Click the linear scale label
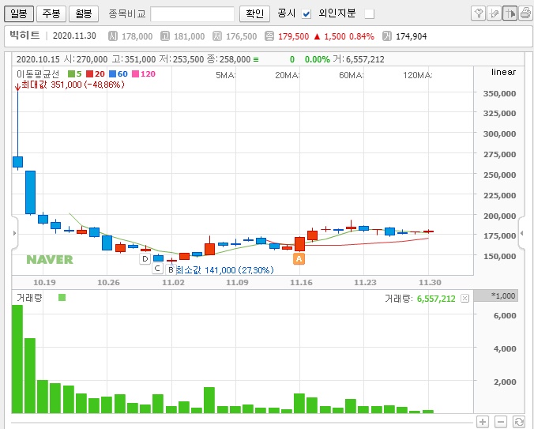The image size is (534, 429). click(503, 72)
